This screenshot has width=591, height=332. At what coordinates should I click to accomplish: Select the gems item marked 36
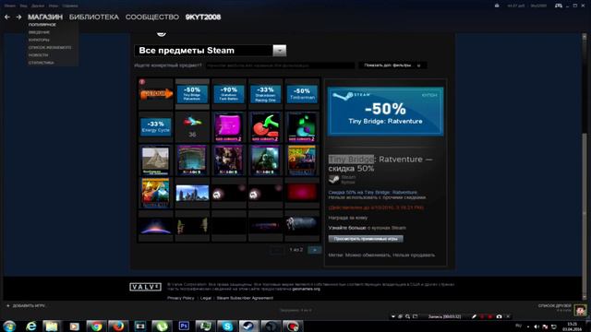pyautogui.click(x=192, y=127)
